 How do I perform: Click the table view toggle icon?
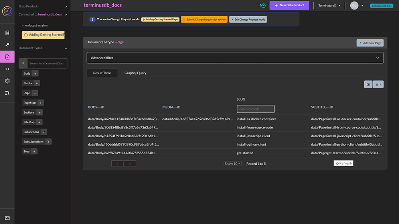click(x=368, y=84)
